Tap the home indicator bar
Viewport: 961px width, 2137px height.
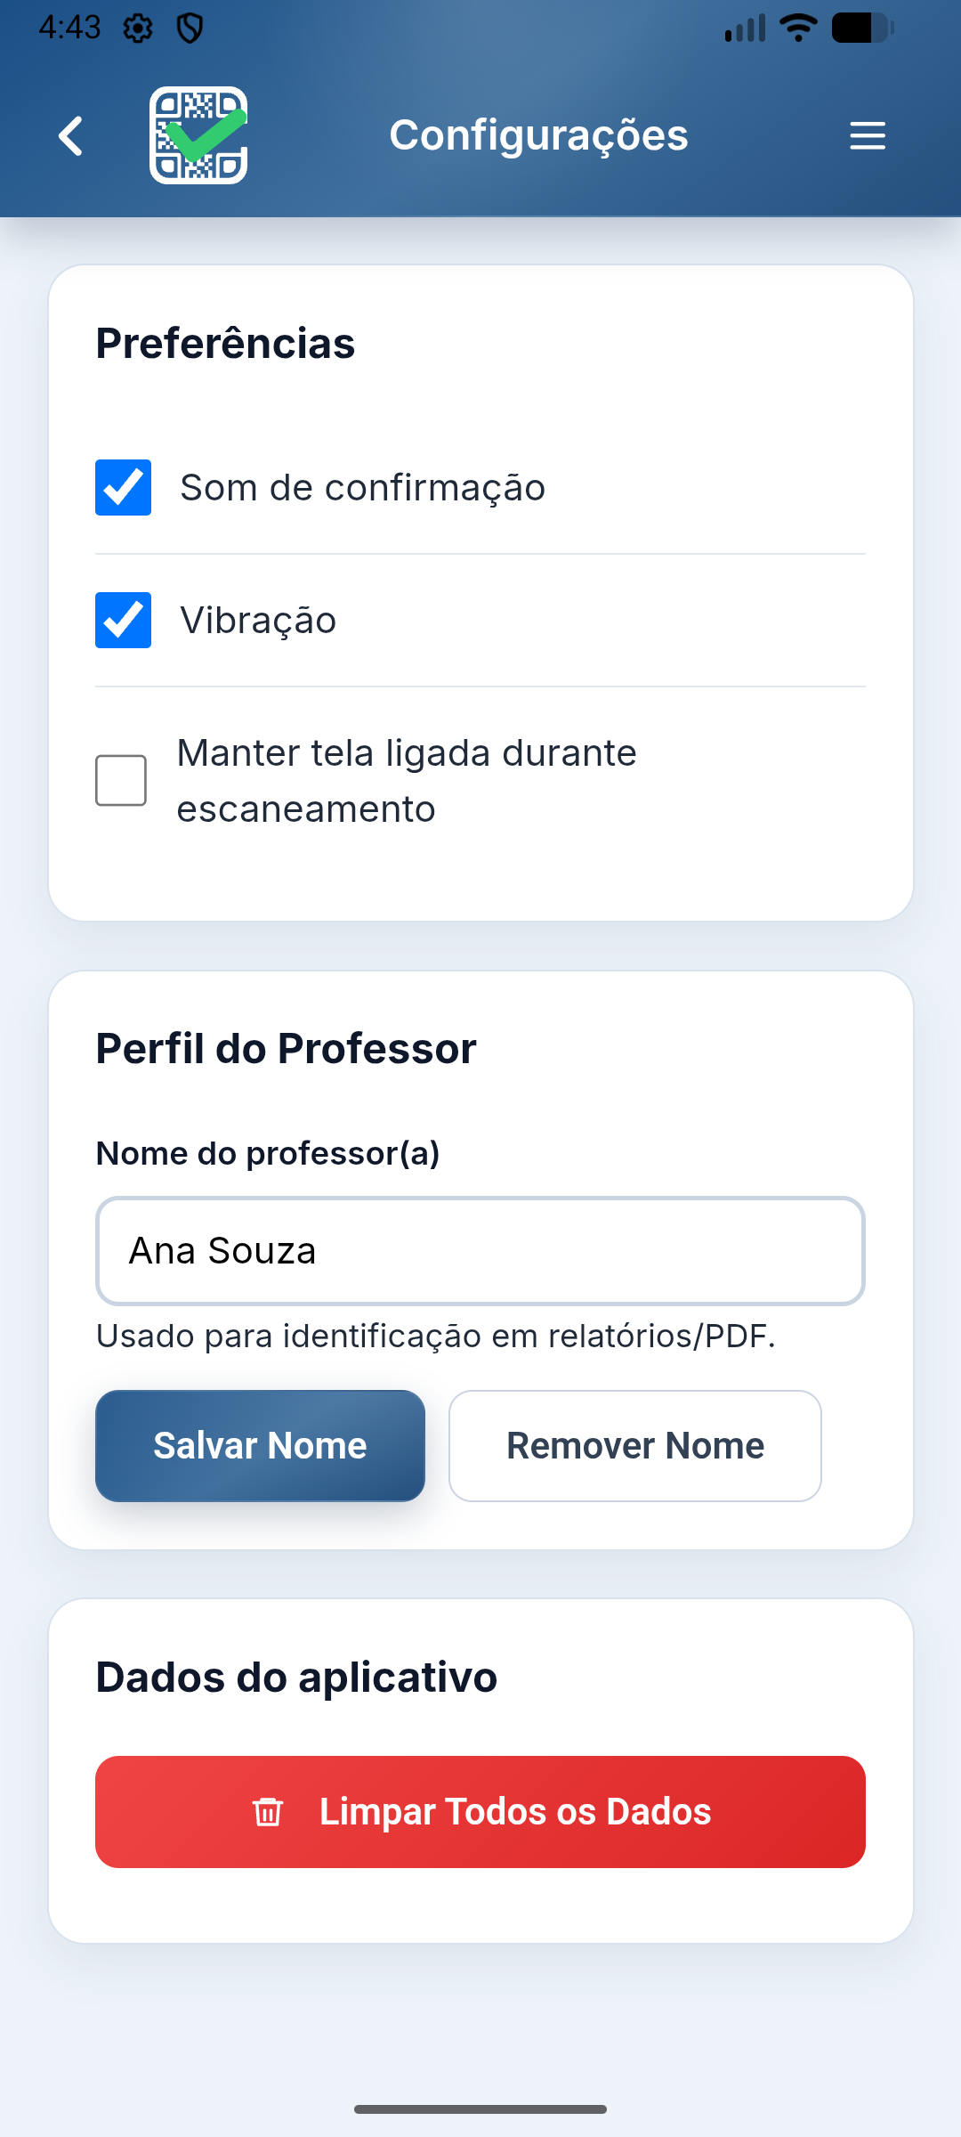tap(480, 2109)
